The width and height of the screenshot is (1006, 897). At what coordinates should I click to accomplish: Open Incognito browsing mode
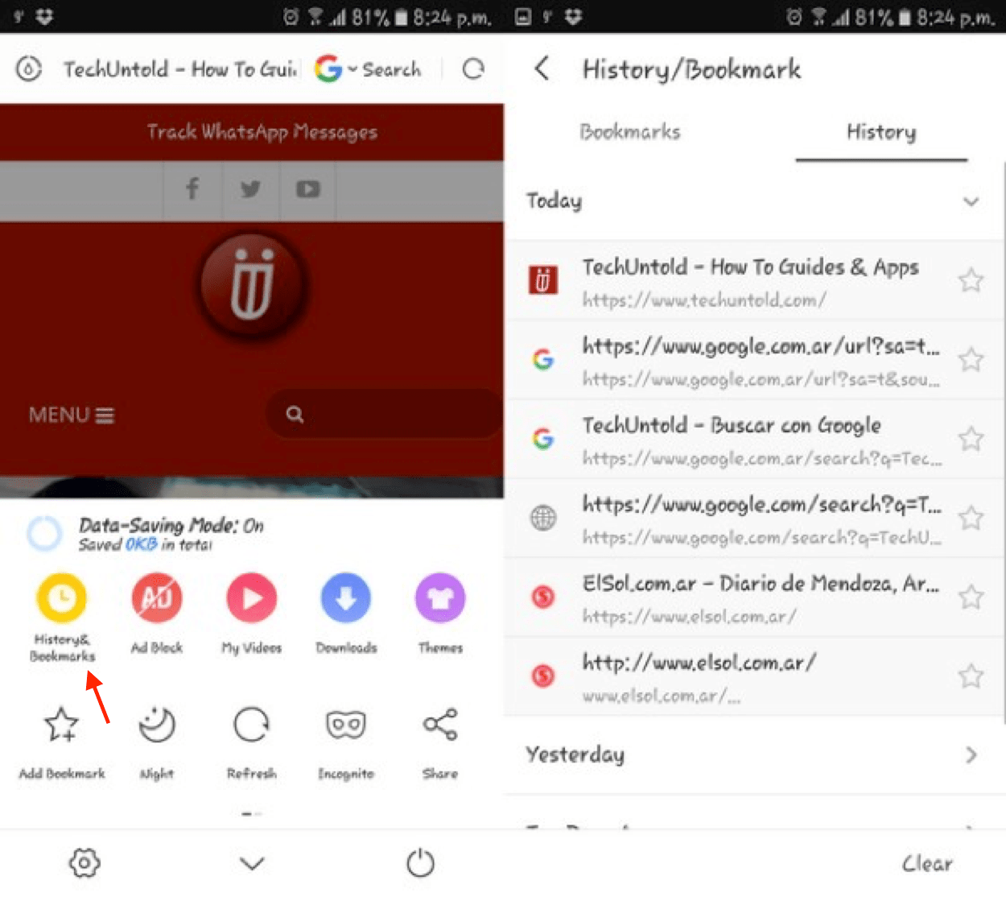pyautogui.click(x=345, y=724)
